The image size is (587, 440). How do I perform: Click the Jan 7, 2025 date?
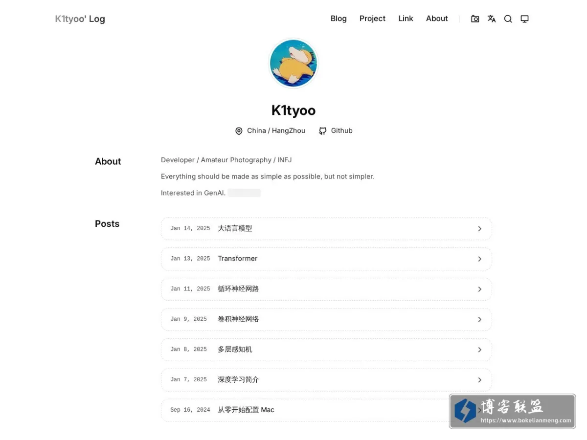coord(189,380)
